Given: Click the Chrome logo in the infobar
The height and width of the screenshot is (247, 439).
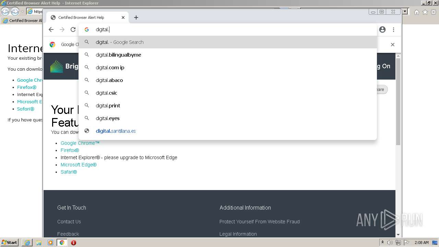Looking at the screenshot, I should click(x=52, y=44).
